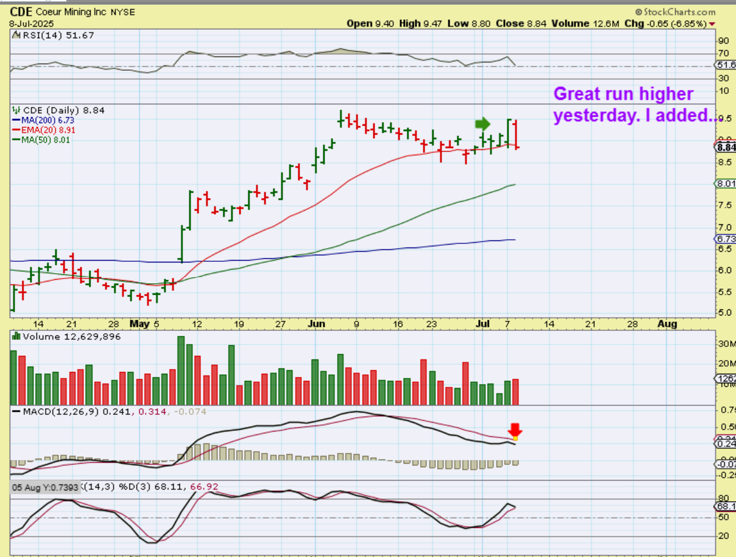Click the RSI(14) legend line icon
This screenshot has height=557, width=736.
point(15,36)
